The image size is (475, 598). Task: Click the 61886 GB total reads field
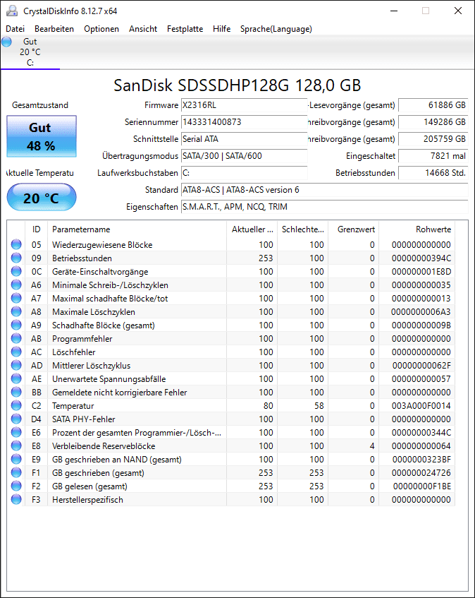[433, 105]
